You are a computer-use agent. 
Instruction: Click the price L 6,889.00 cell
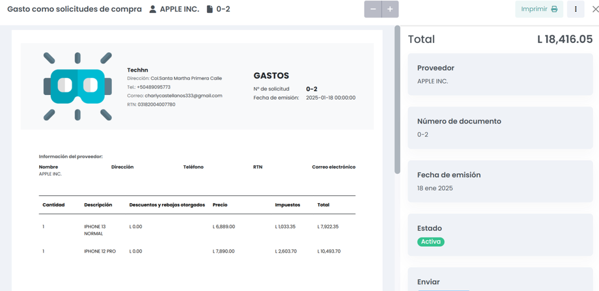[x=224, y=227]
